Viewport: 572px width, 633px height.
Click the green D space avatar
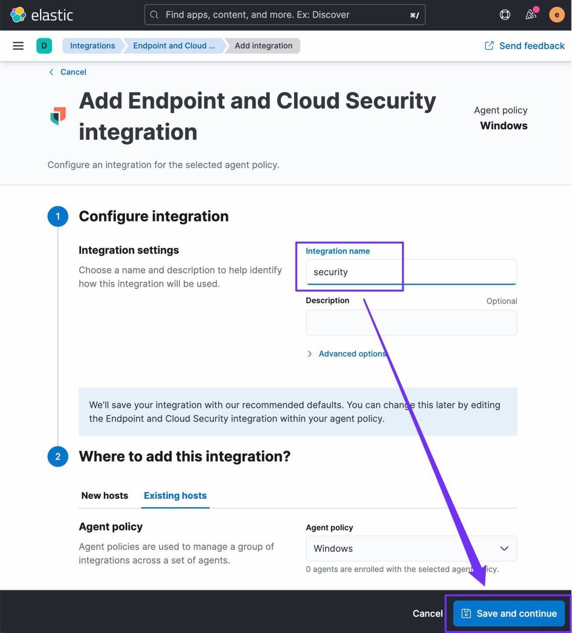tap(44, 46)
